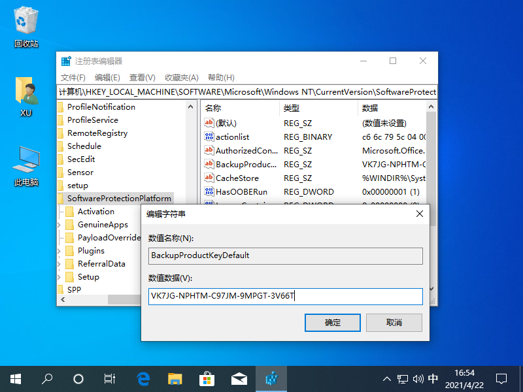The width and height of the screenshot is (523, 392).
Task: Confirm the edit with 确定 button
Action: tap(332, 322)
